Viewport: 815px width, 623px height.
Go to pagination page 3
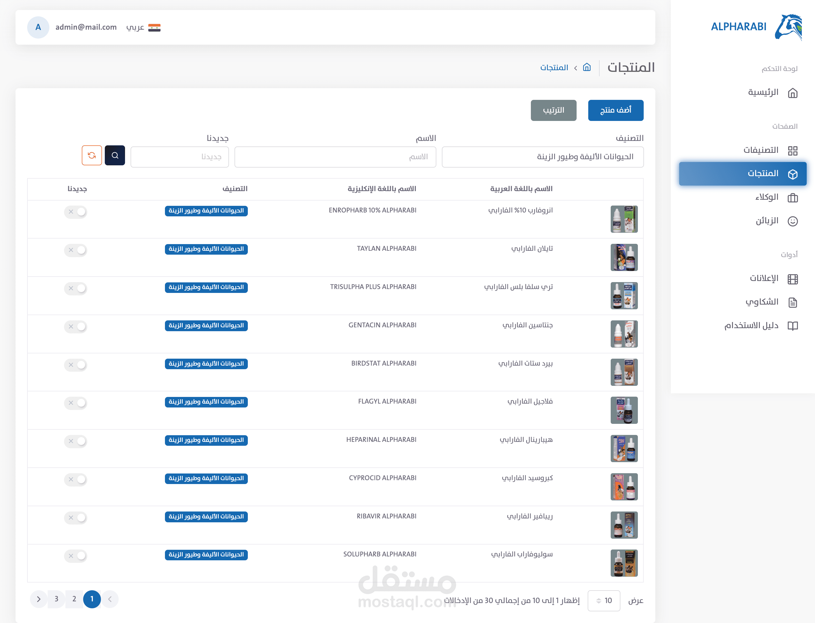[x=56, y=599]
